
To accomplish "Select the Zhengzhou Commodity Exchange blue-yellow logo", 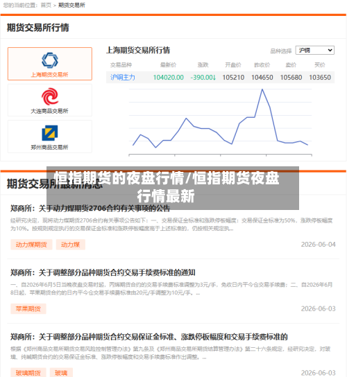I will point(50,133).
